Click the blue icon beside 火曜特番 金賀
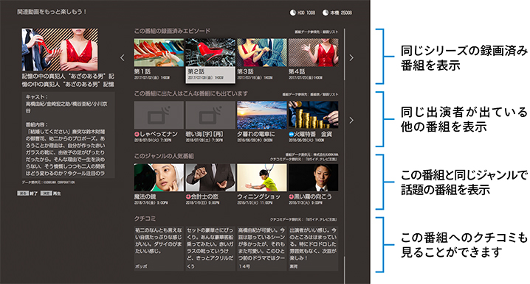Image resolution: width=530 pixels, height=284 pixels. pos(291,134)
